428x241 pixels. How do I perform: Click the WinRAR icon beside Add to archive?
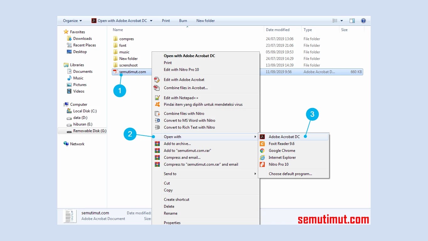tap(157, 144)
